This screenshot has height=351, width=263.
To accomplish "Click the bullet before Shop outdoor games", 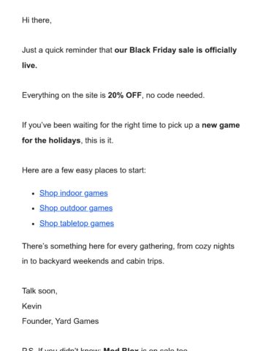I will pyautogui.click(x=33, y=209).
